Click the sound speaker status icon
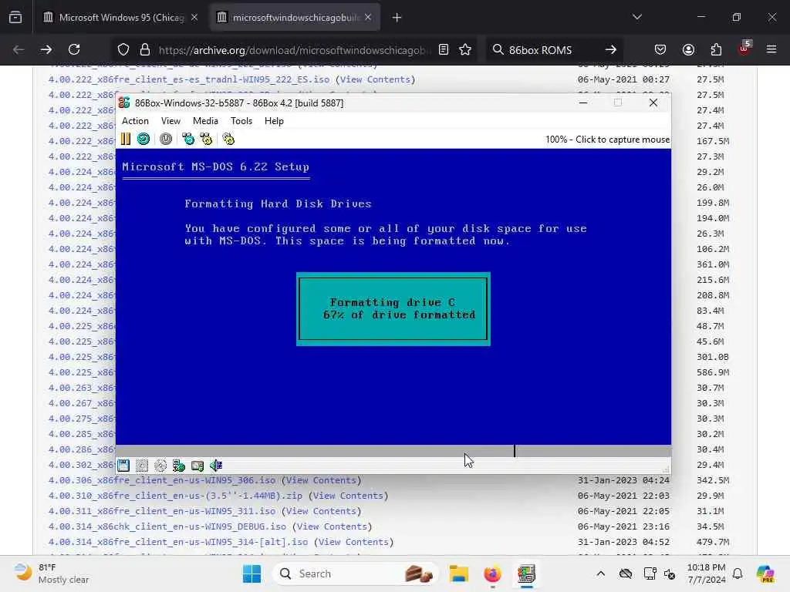The width and height of the screenshot is (790, 592). click(x=216, y=466)
